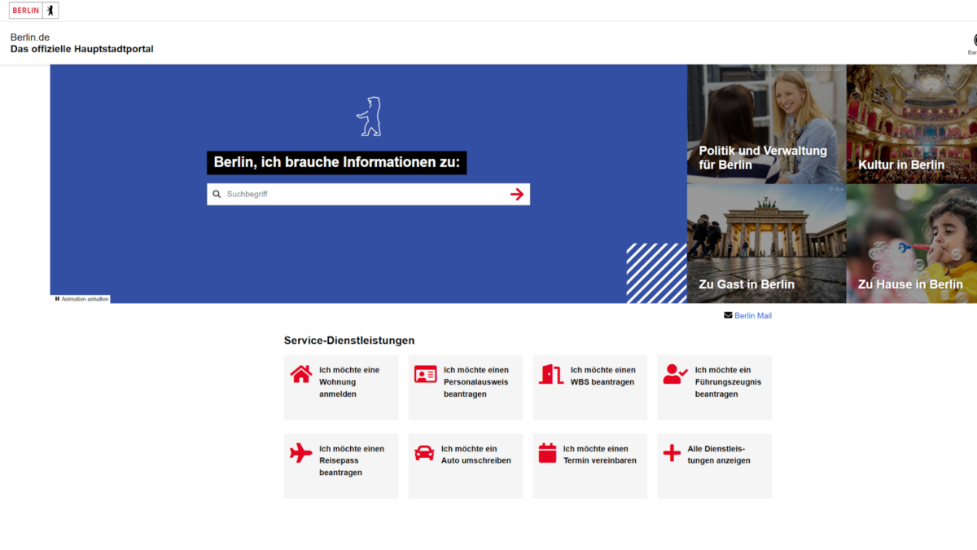Click the red house icon for Wohnung anmelden
The image size is (977, 550).
[301, 374]
